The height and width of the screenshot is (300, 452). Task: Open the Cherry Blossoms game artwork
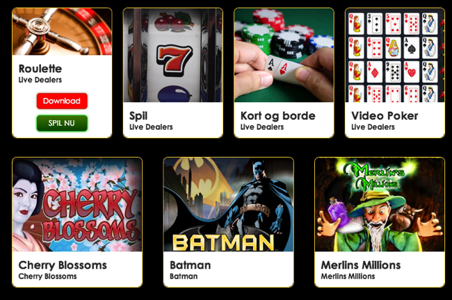click(77, 205)
